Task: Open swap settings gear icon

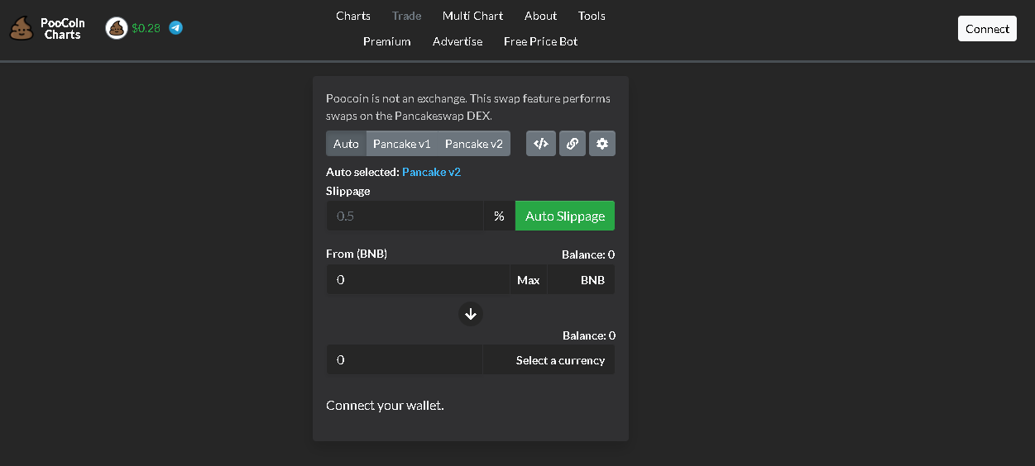Action: tap(601, 144)
